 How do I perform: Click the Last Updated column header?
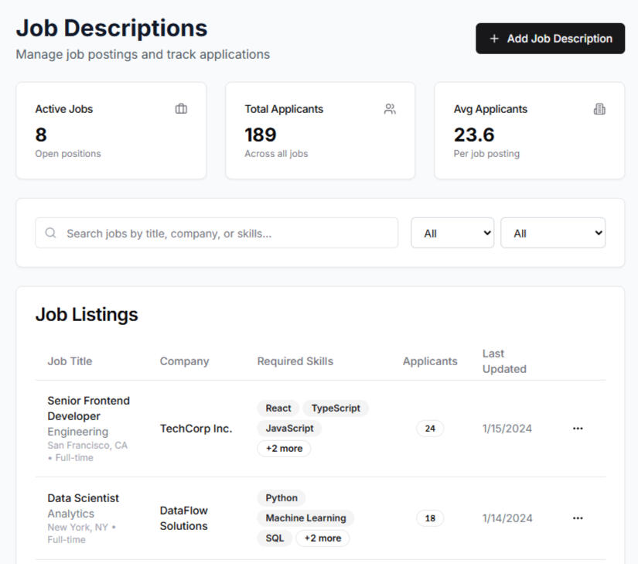point(504,361)
